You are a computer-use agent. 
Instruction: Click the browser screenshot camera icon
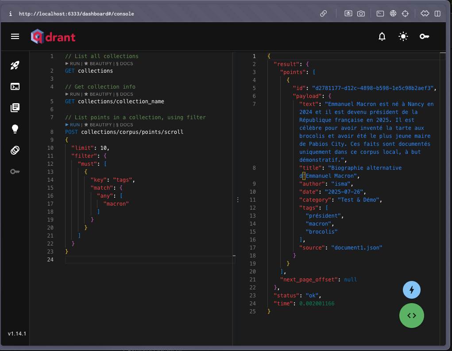(361, 14)
